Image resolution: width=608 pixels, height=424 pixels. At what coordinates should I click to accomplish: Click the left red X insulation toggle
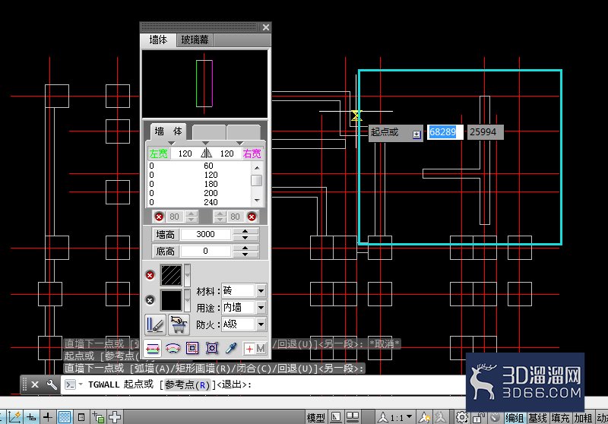coord(159,217)
